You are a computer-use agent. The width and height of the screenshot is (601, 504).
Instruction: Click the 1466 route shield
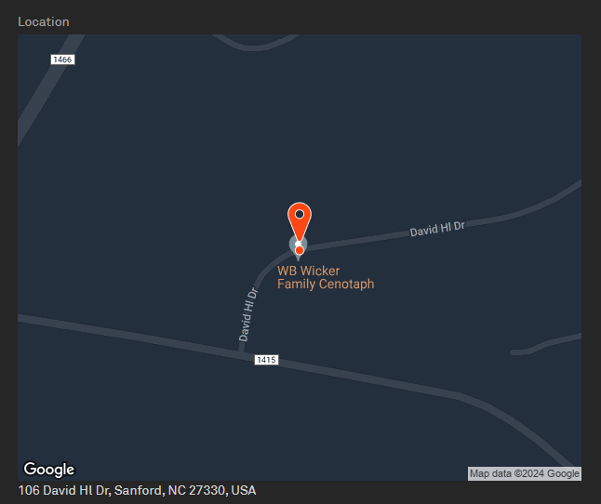point(62,60)
